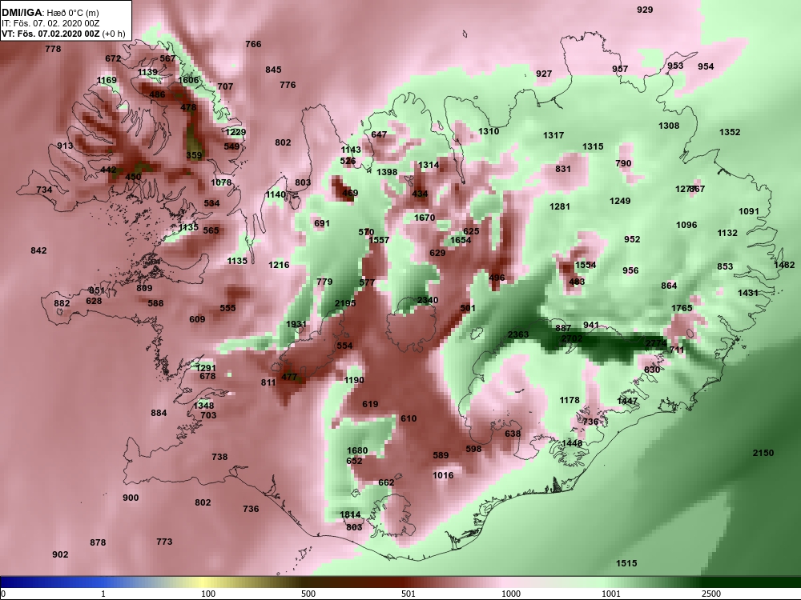Click the 'DMI/IGA: Hæð 0°C (m)' title line
The height and width of the screenshot is (600, 801).
[x=50, y=13]
